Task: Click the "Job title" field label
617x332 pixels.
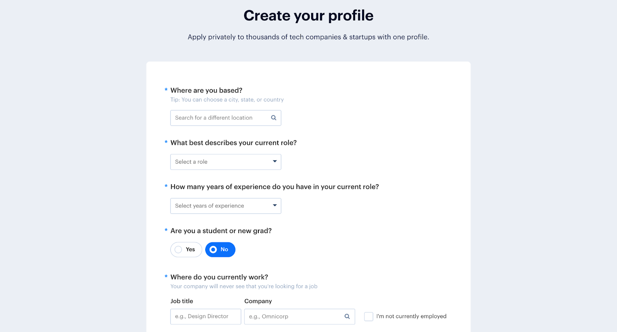Action: coord(182,301)
